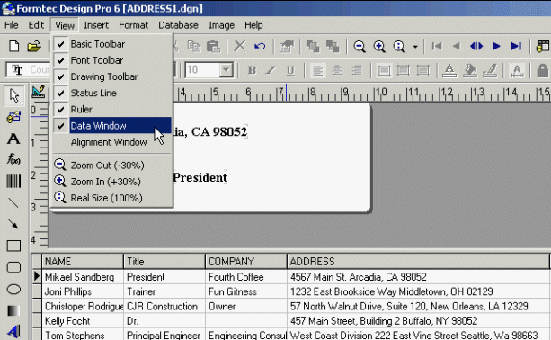Select the Joni Phillips row in the data table
Image resolution: width=551 pixels, height=340 pixels.
(290, 291)
